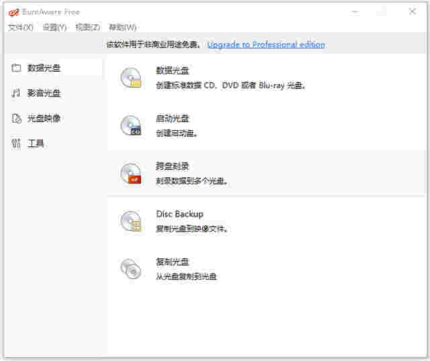Click the BurnAware logo in title bar

[x=13, y=11]
